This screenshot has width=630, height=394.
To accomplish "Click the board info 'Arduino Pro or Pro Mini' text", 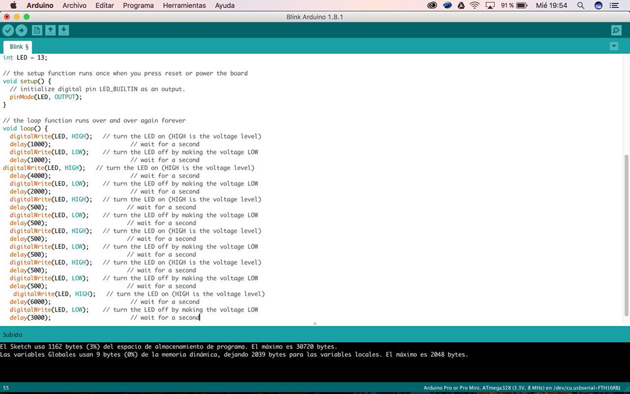I will point(522,388).
